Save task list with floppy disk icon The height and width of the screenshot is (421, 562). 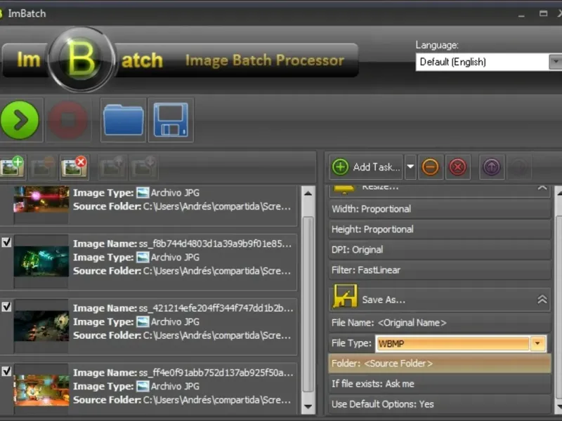click(x=171, y=120)
